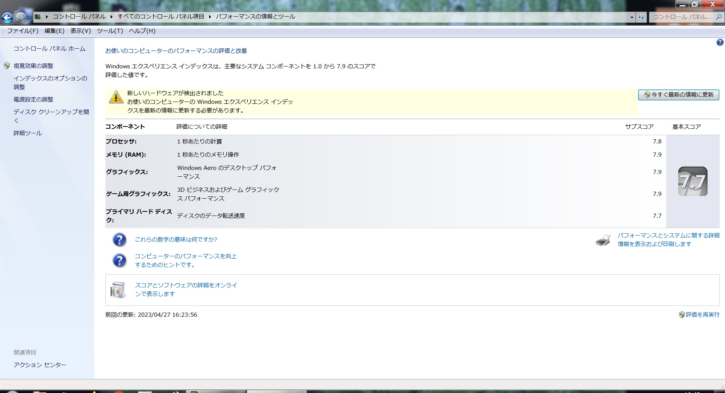Select the ゲーム用グラフィックス: row label
The width and height of the screenshot is (725, 393).
pos(138,194)
